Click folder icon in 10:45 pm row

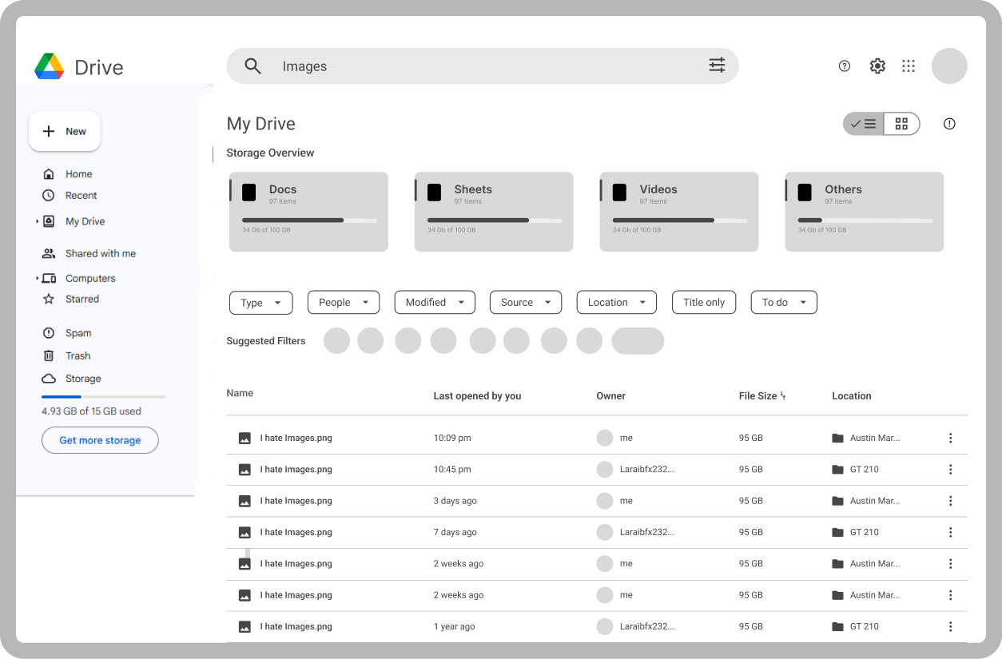coord(837,470)
